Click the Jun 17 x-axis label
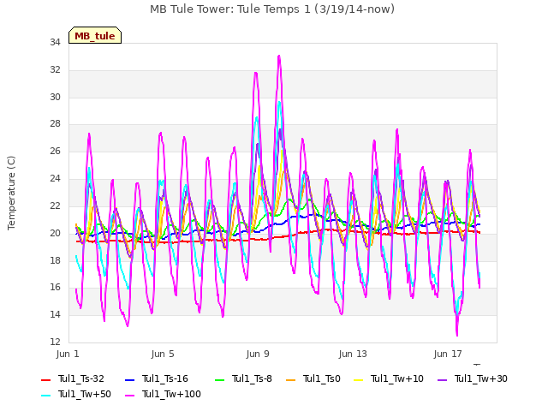Viewport: 548px width, 411px height. tap(448, 354)
